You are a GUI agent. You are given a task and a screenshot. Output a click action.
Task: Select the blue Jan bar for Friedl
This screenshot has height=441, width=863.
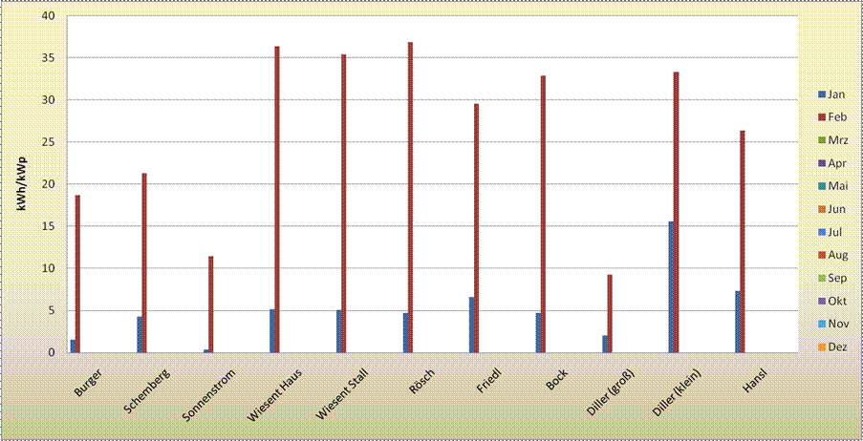point(472,325)
